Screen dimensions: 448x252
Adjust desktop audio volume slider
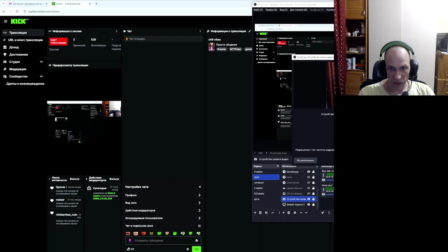(330, 180)
